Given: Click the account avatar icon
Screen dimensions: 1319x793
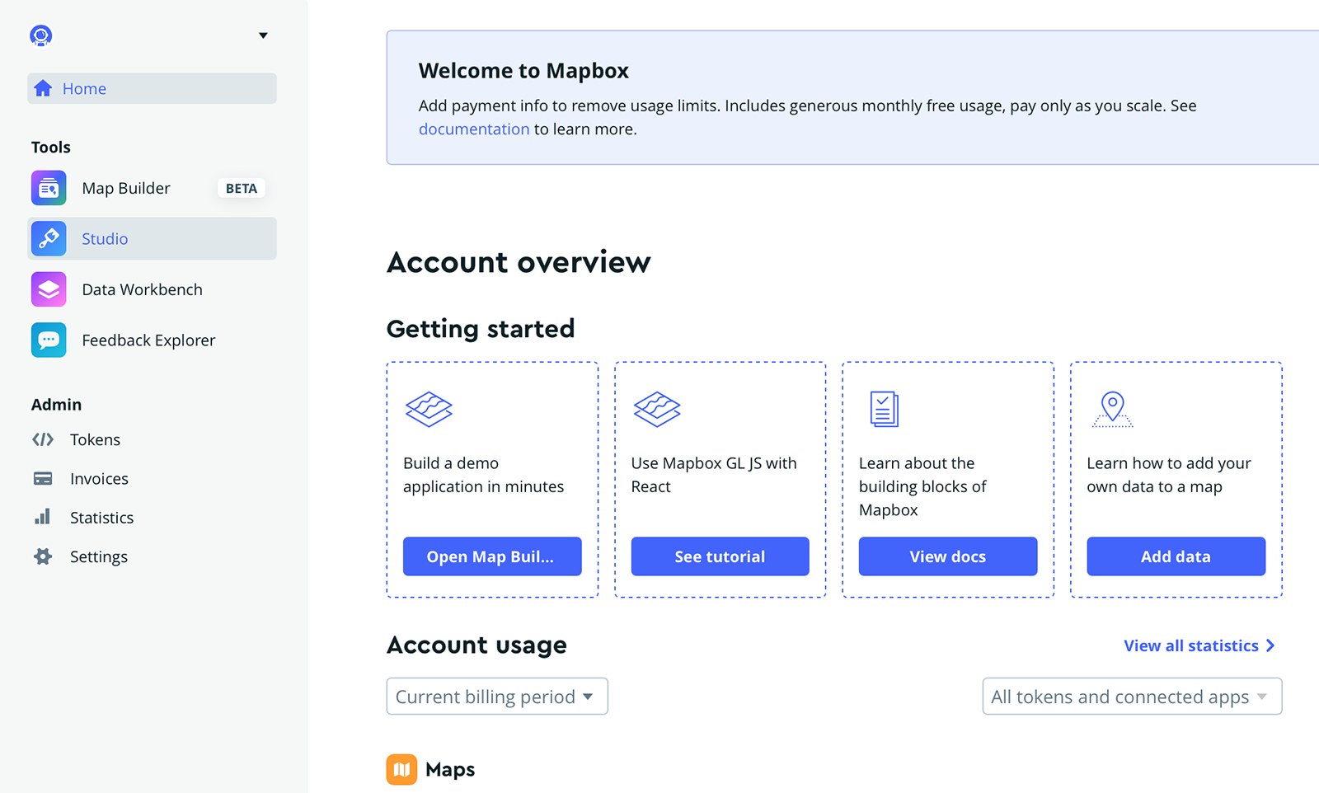Looking at the screenshot, I should point(41,35).
